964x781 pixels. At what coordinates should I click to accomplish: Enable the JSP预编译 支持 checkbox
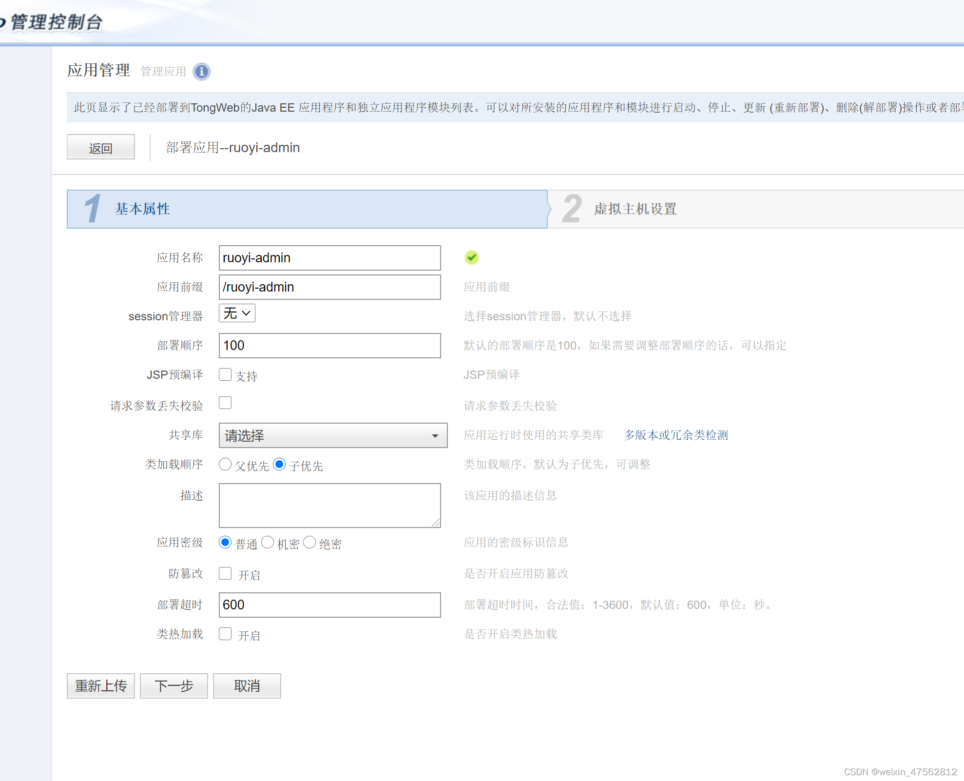(x=225, y=374)
